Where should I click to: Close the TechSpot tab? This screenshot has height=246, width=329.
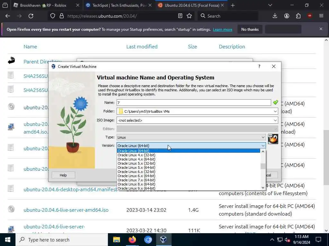[x=150, y=5]
